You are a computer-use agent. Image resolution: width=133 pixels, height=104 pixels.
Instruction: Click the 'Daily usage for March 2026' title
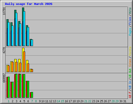pos(29,4)
